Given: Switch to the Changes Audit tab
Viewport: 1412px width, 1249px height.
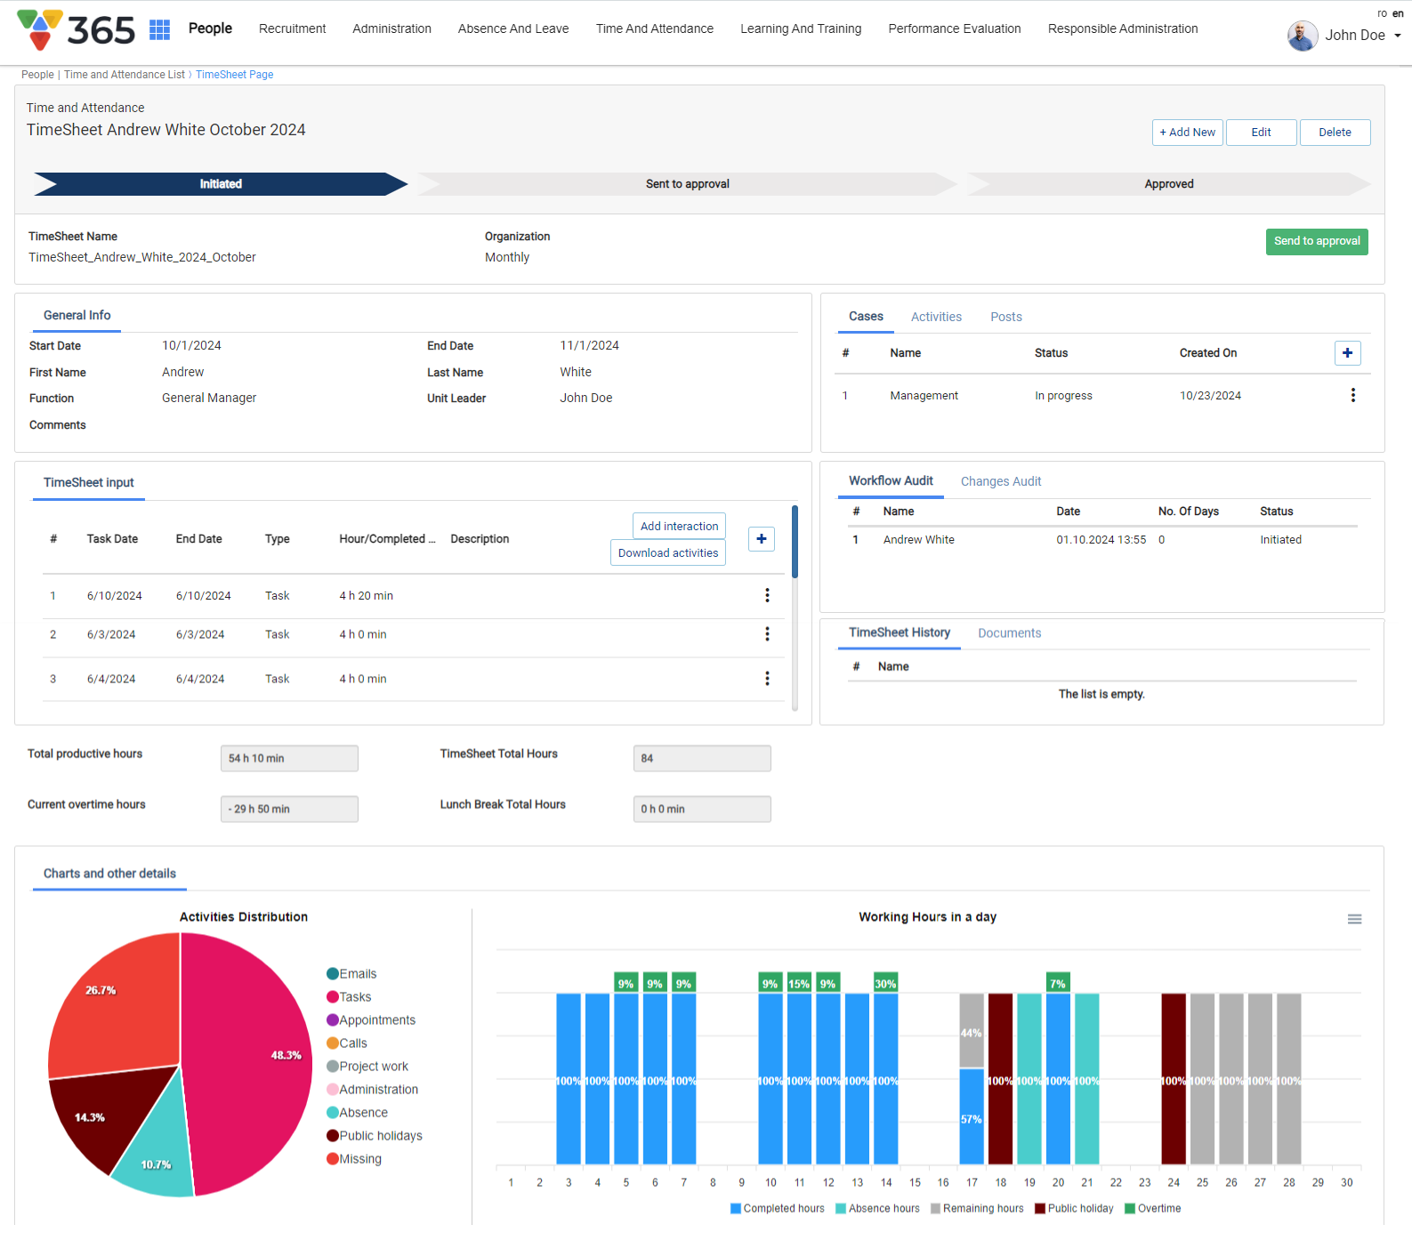Looking at the screenshot, I should point(1000,481).
